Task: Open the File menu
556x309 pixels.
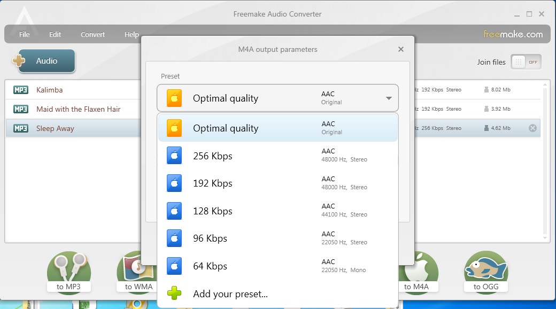Action: [x=25, y=34]
